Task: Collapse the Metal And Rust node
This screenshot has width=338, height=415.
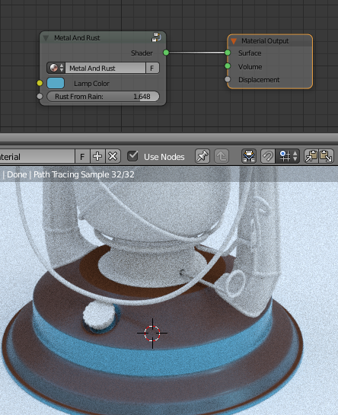Action: [x=46, y=38]
